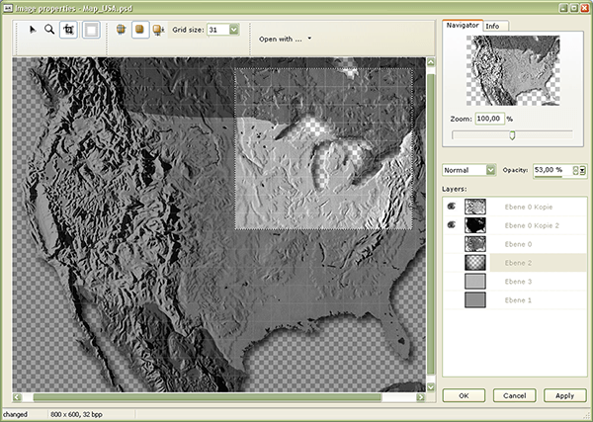Click the grid globe icon

[x=122, y=30]
